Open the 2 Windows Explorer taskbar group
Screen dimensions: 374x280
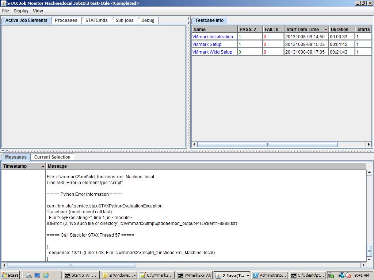[x=119, y=275]
